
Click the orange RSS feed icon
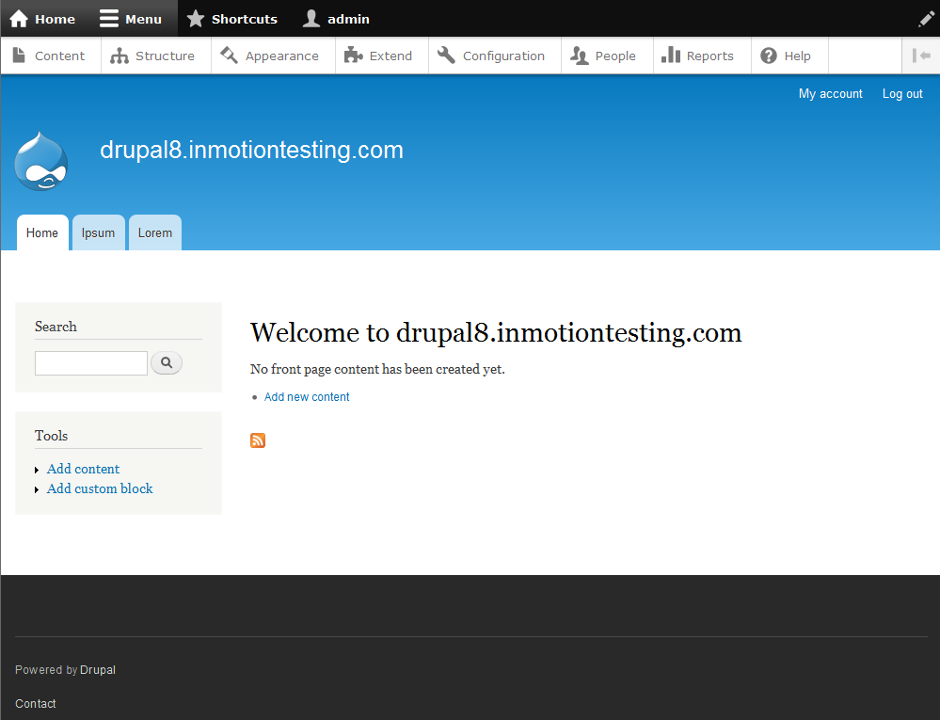pos(258,440)
